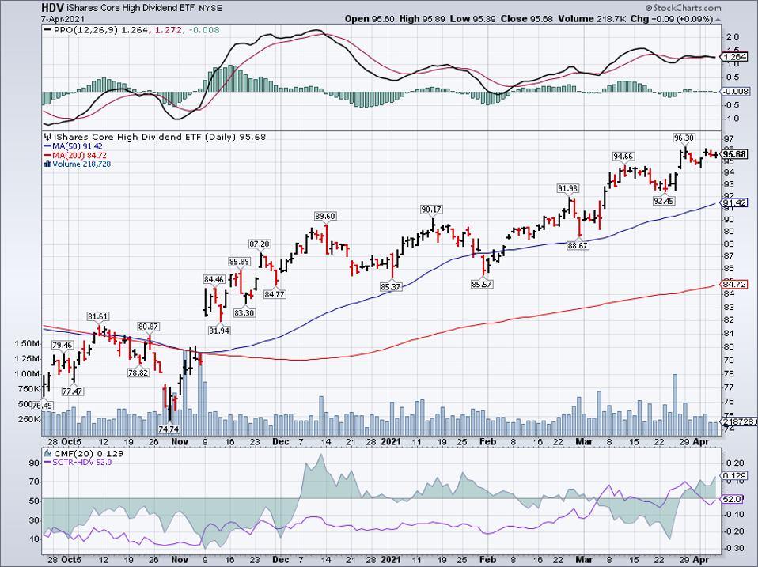Click the -0.008 marker on PPO right axis
The image size is (758, 567).
[x=737, y=91]
